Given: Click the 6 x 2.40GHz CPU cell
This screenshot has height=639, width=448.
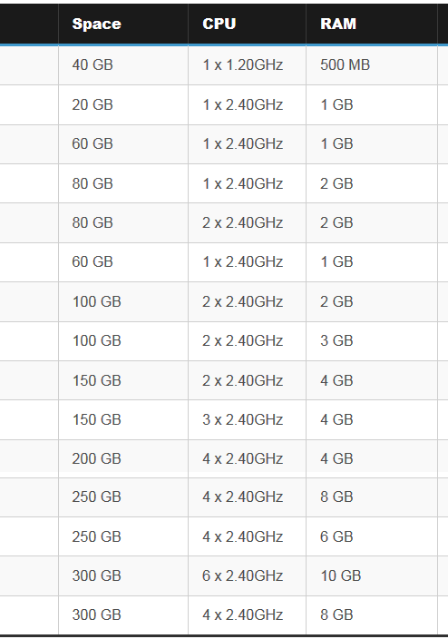Looking at the screenshot, I should click(x=247, y=575).
